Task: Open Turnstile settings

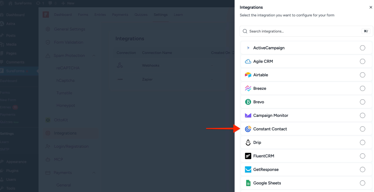Action: (x=64, y=93)
